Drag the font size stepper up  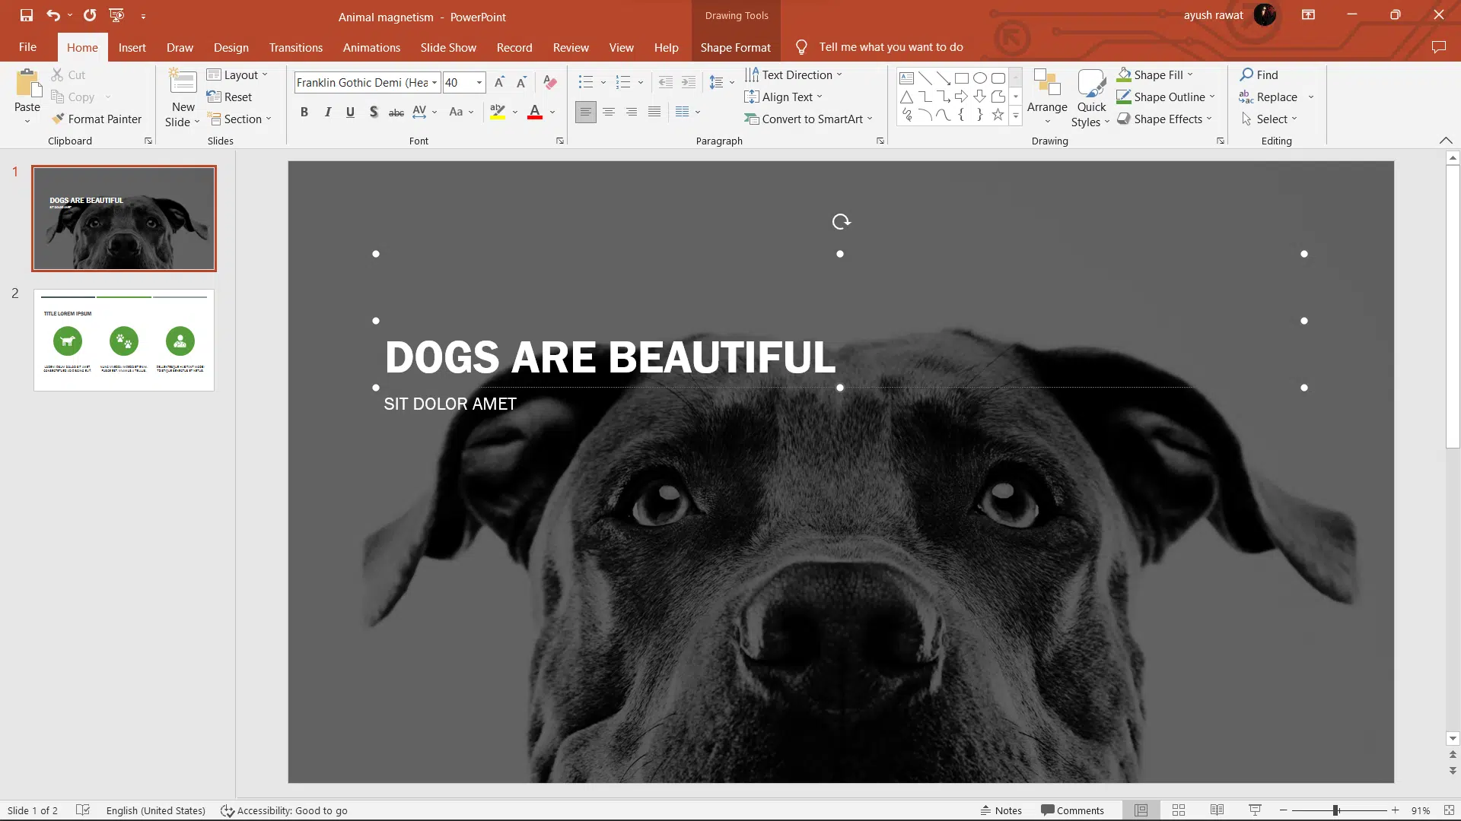point(500,82)
